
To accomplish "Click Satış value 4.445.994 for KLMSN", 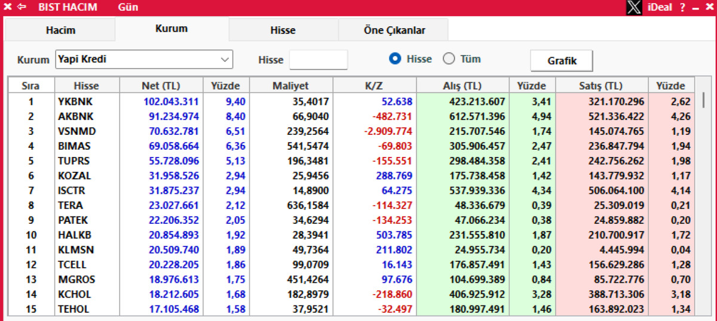I will pyautogui.click(x=621, y=250).
